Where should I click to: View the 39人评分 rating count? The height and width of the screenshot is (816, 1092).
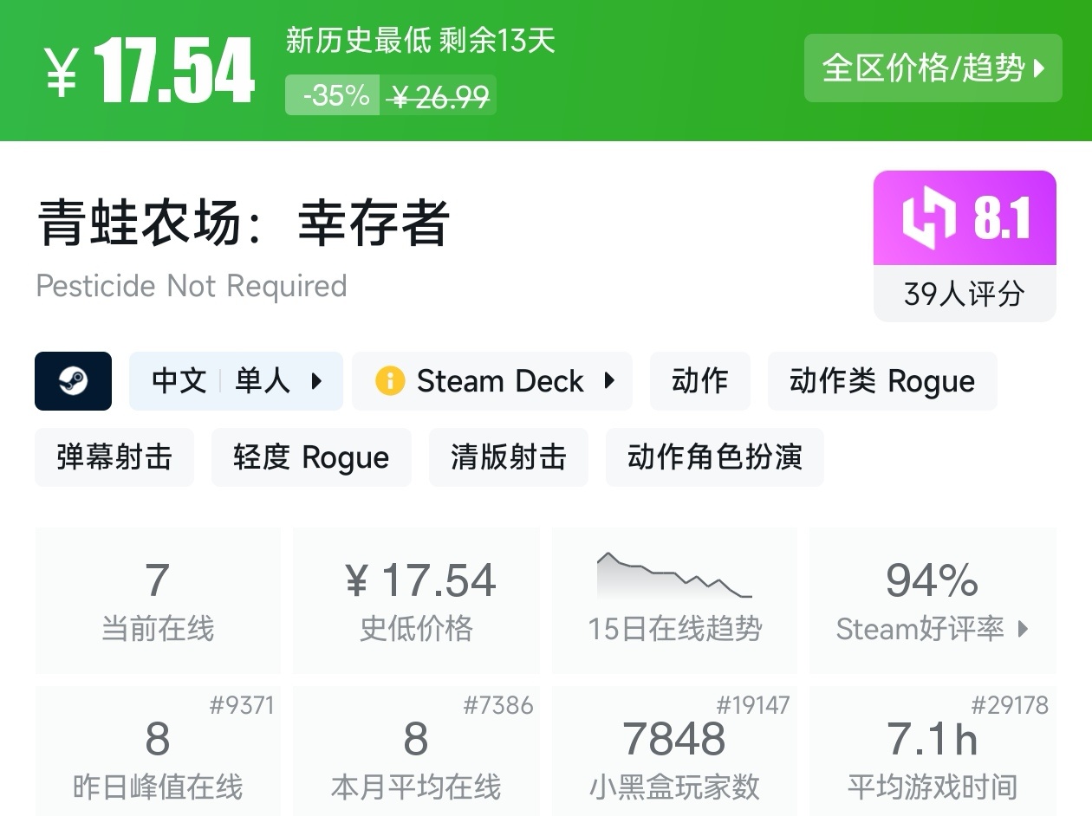click(x=964, y=294)
